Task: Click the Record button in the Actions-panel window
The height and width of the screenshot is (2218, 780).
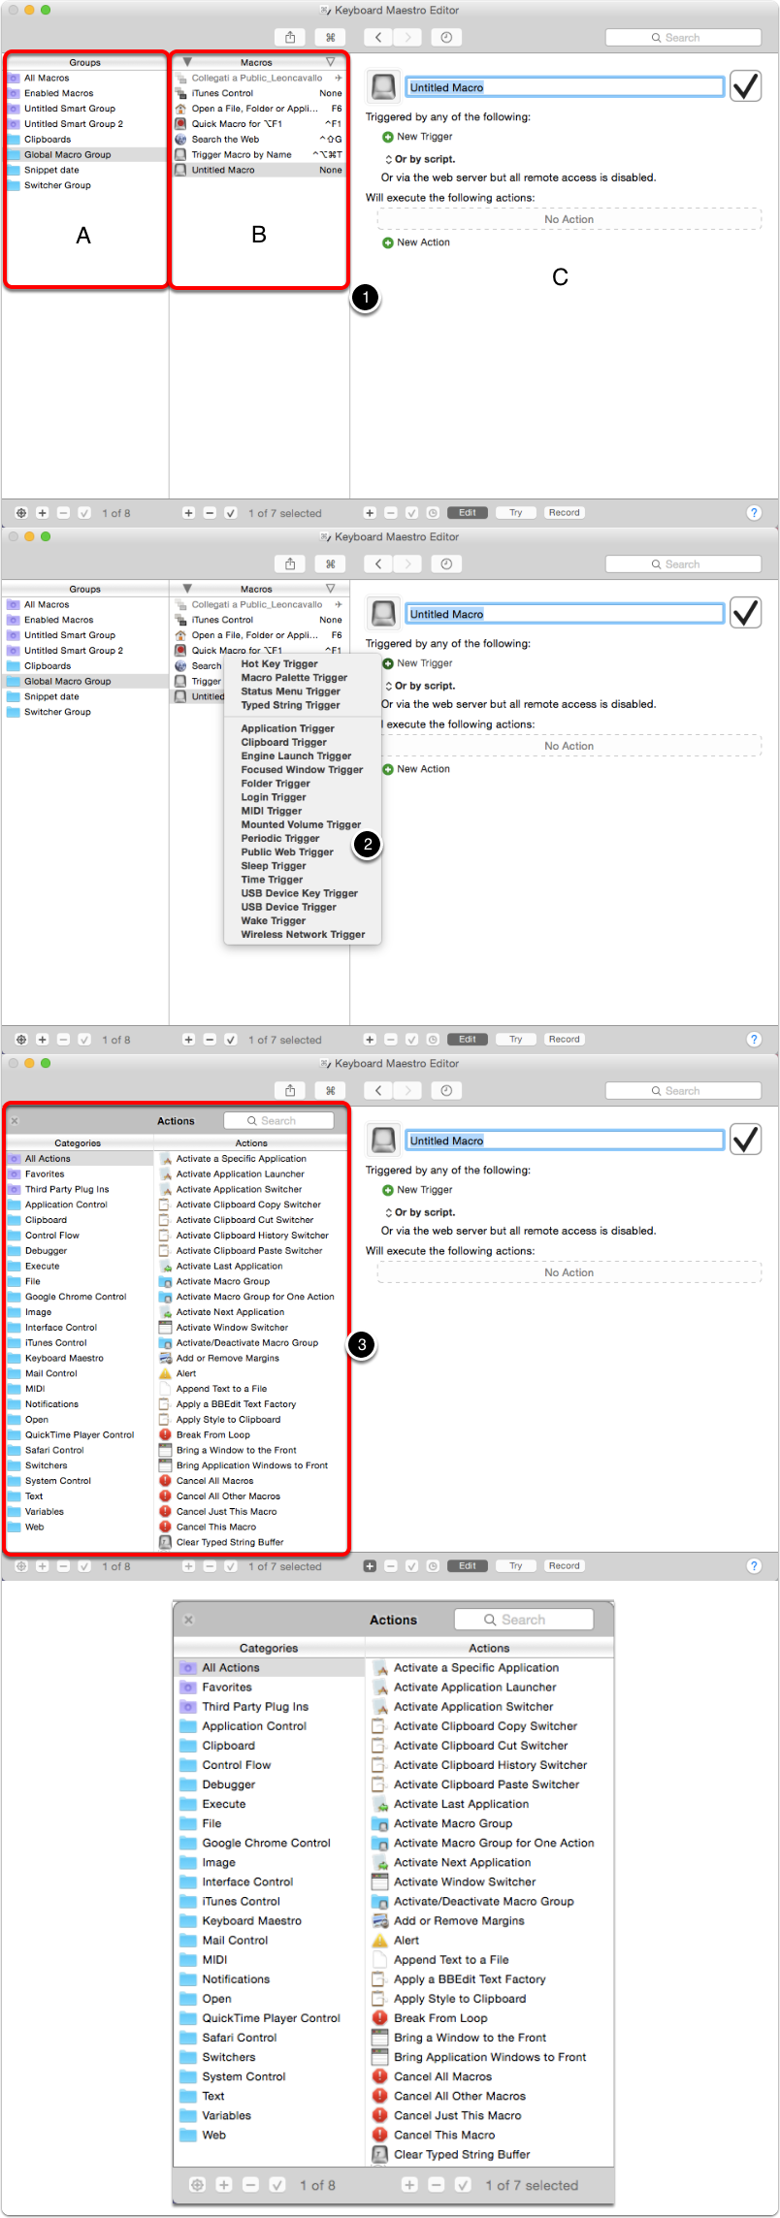Action: (x=565, y=1566)
